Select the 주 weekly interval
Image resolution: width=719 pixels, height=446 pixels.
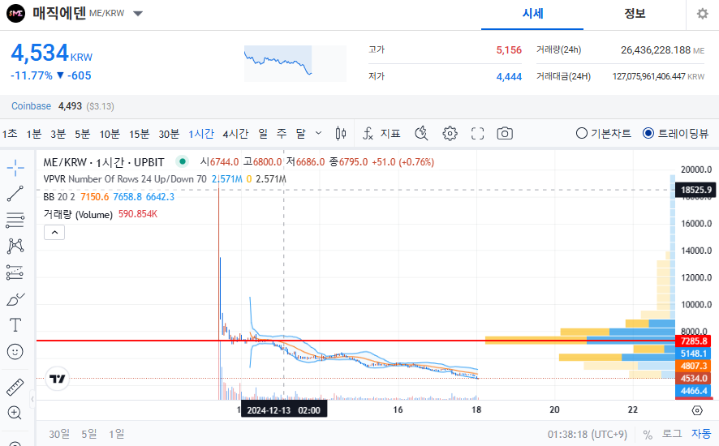pos(282,133)
